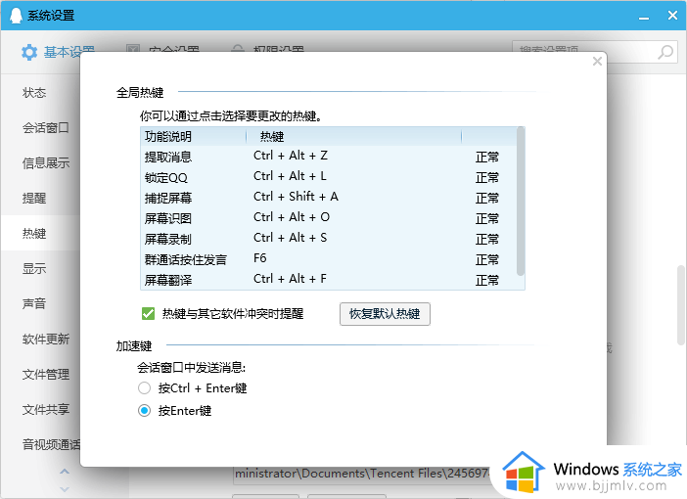Open 文件管理 in the sidebar
The width and height of the screenshot is (687, 499).
click(46, 374)
